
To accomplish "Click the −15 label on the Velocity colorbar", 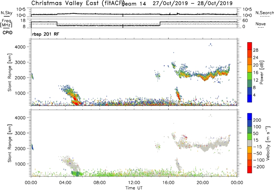I will pyautogui.click(x=258, y=147).
